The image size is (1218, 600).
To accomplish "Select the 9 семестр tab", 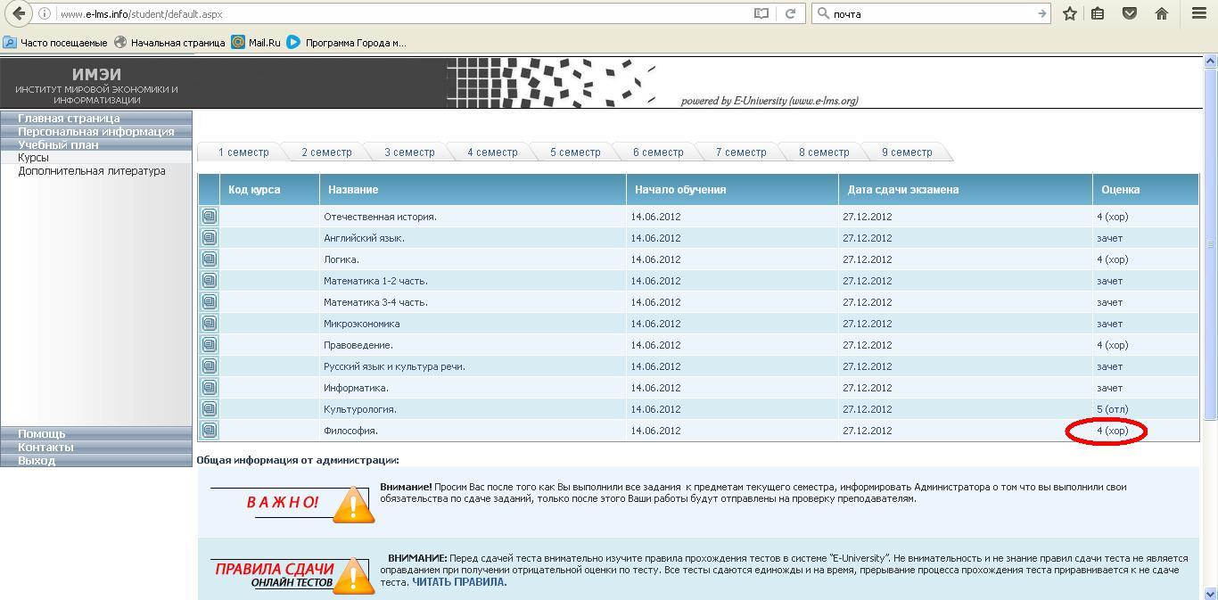I will pyautogui.click(x=907, y=152).
